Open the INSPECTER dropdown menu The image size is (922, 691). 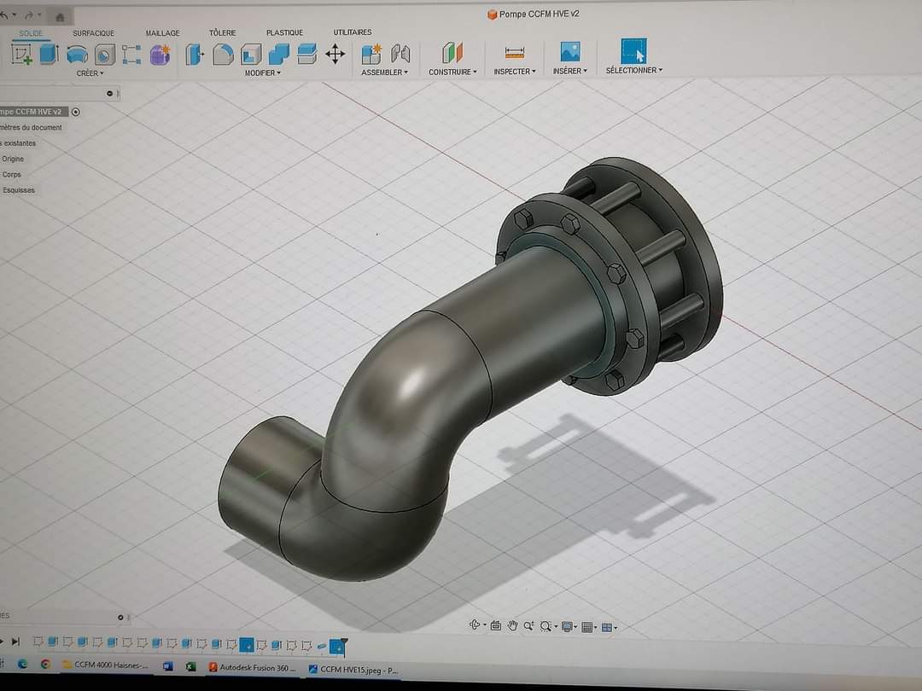coord(515,71)
